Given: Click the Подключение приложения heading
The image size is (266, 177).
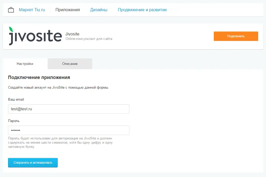Looking at the screenshot, I should coord(39,77).
